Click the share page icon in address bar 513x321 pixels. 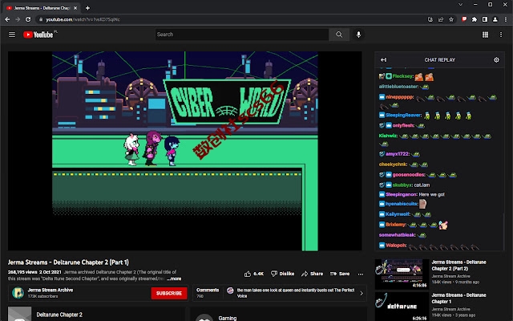point(441,19)
